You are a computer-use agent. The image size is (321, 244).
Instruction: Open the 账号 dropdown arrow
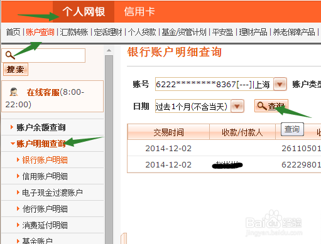tap(280, 84)
